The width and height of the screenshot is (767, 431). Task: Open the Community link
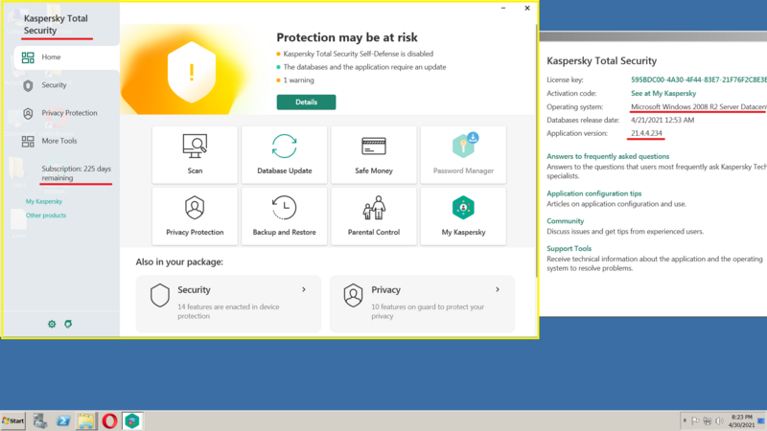(x=565, y=221)
